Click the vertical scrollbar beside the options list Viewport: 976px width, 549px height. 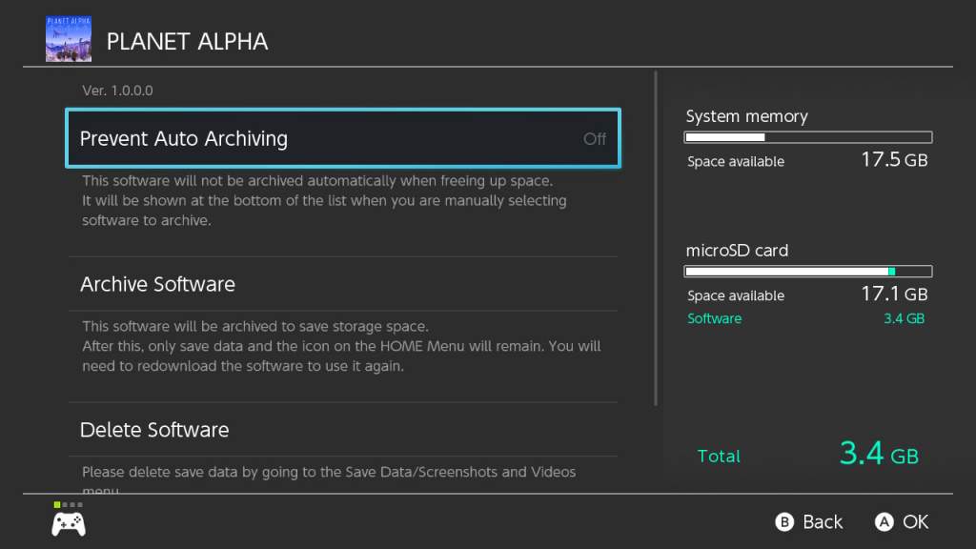click(656, 238)
